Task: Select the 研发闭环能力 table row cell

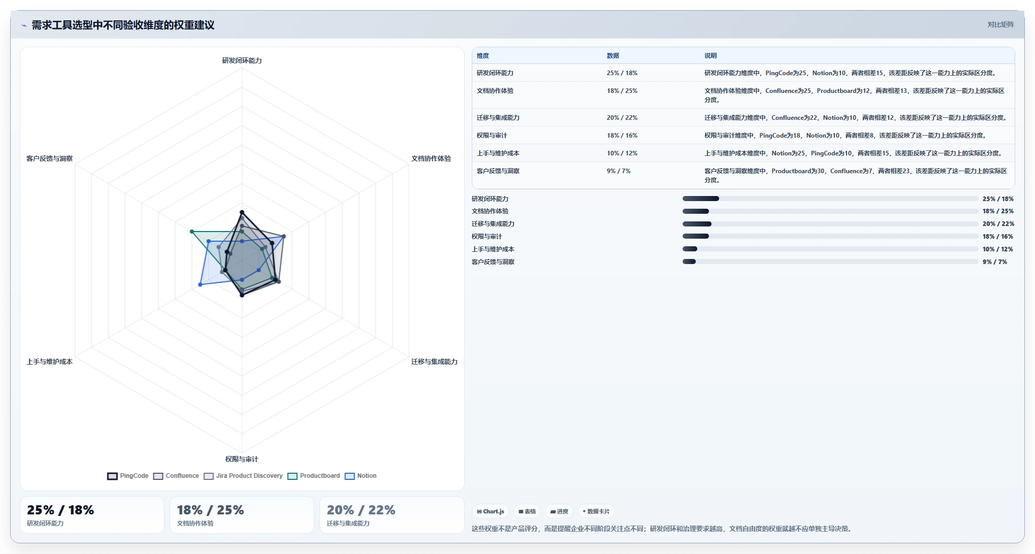Action: point(495,73)
